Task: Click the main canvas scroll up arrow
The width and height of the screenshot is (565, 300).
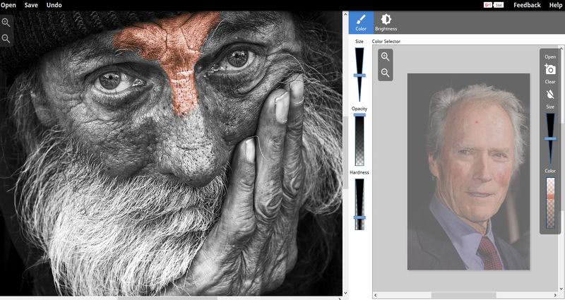Action: click(345, 14)
